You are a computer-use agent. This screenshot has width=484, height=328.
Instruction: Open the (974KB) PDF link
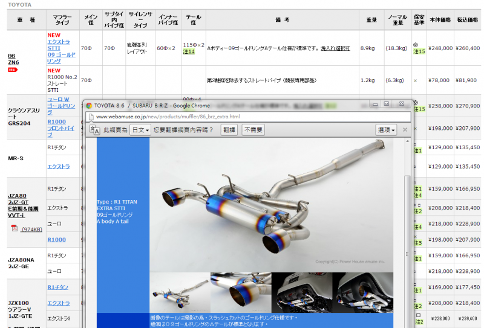tap(31, 230)
